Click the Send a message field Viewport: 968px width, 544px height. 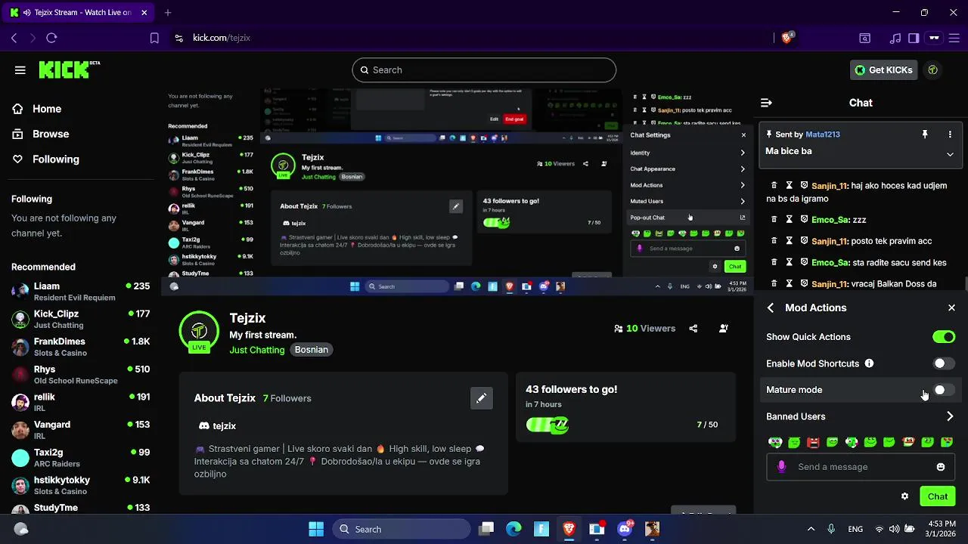click(861, 467)
